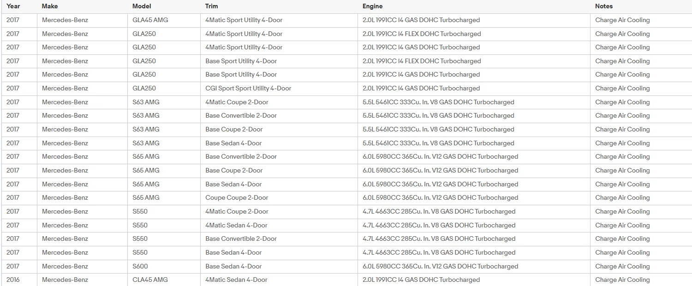Select "Base Sedan 4-Door" in S65 AMG row
This screenshot has height=286, width=692.
(233, 185)
